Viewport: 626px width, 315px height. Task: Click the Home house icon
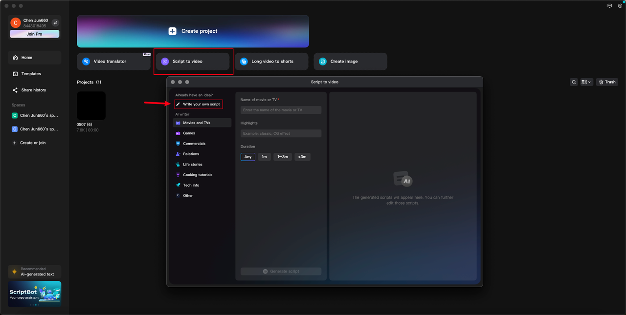click(x=15, y=58)
